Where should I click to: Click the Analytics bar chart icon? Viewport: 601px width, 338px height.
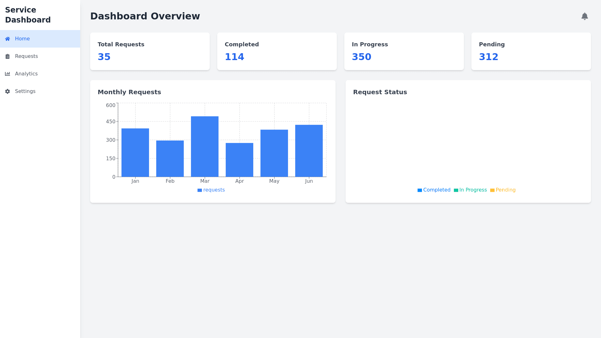click(x=8, y=74)
